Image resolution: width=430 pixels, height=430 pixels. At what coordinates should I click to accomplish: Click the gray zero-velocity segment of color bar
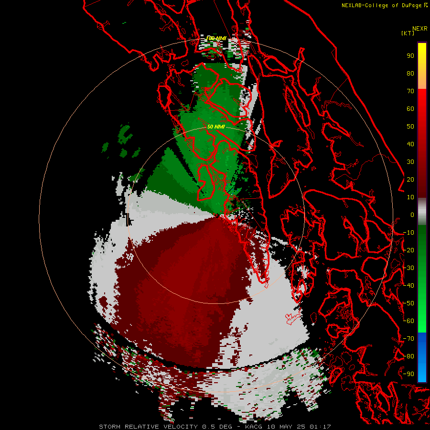(x=422, y=212)
